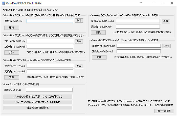
Task: Click the 圧縮 button
Action: [12, 28]
